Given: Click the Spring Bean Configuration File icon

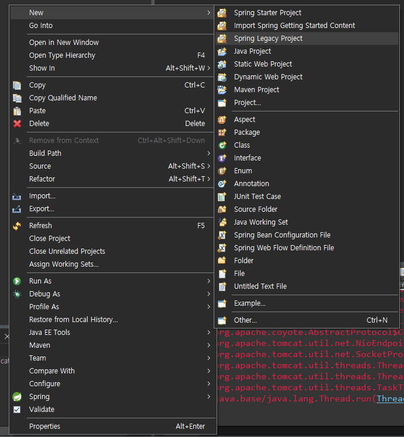Looking at the screenshot, I should [222, 235].
